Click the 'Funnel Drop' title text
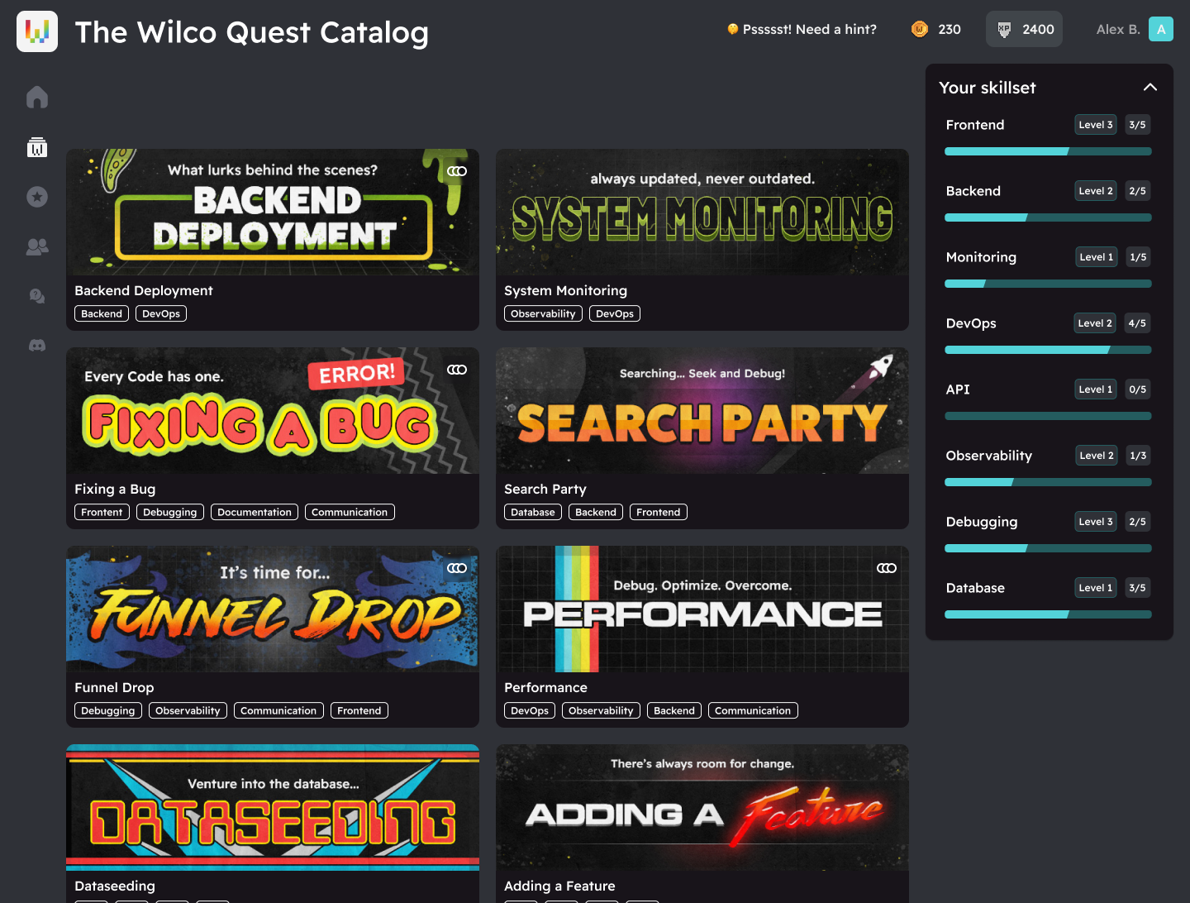The height and width of the screenshot is (903, 1190). pos(114,687)
